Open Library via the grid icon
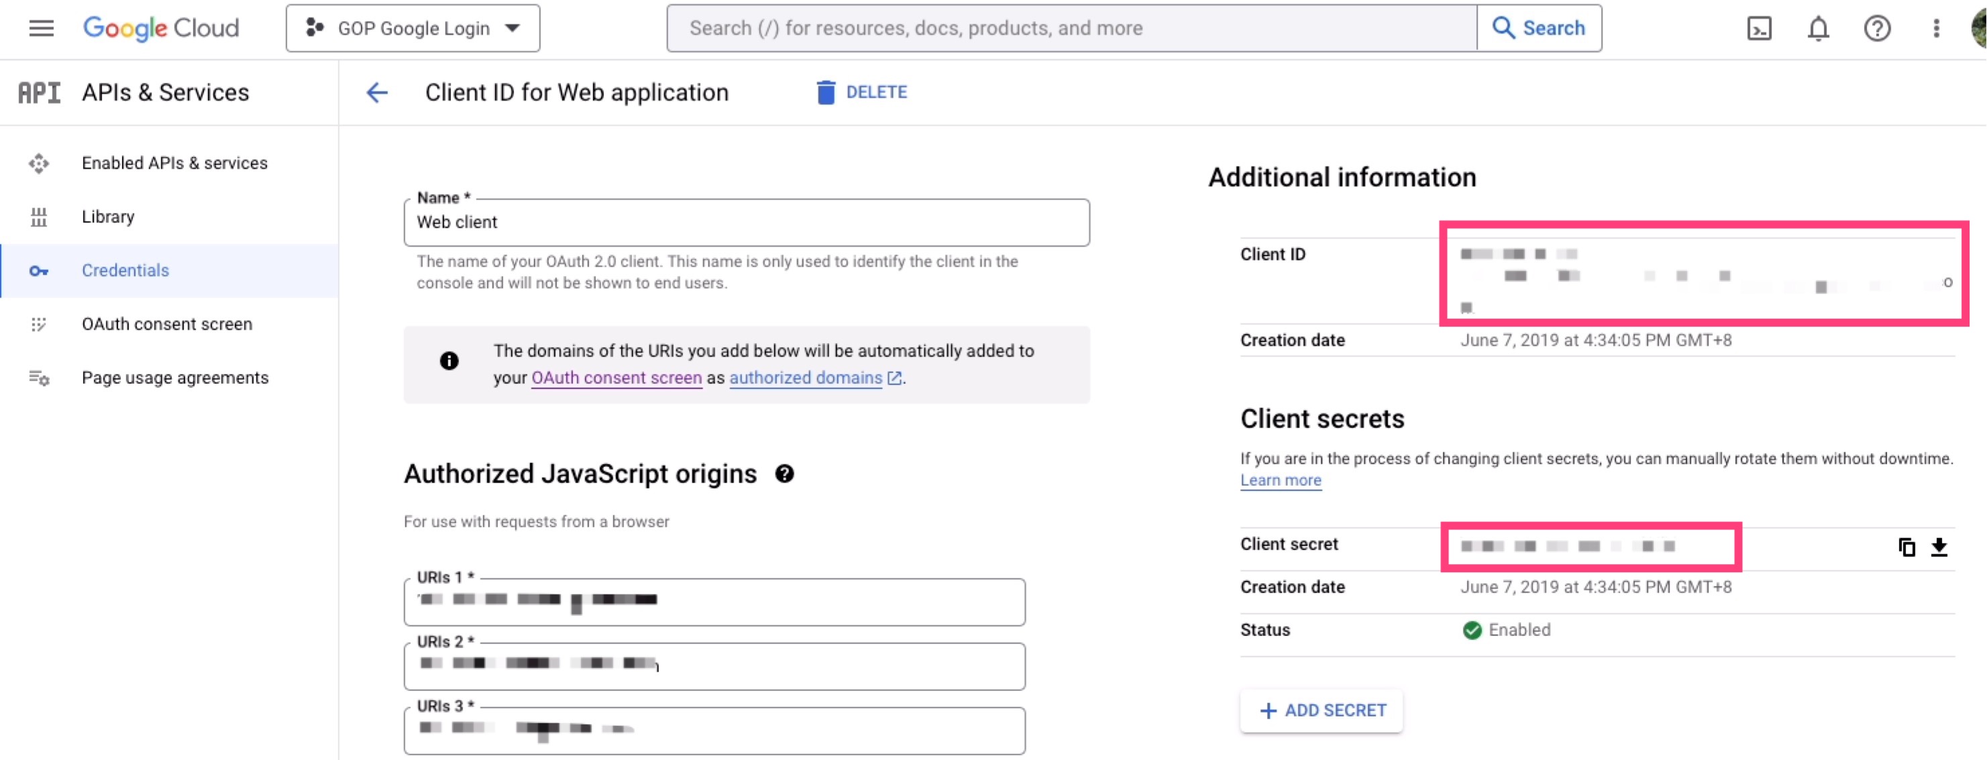This screenshot has height=760, width=1987. coord(38,217)
